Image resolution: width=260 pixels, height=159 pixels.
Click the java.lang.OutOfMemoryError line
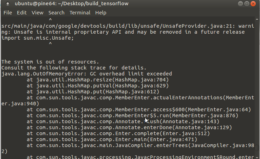[87, 74]
